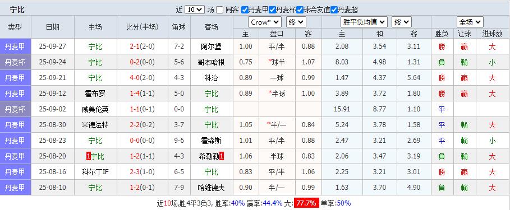The image size is (510, 210).
Task: Click the 4-0(2-0) score against 科治
Action: 143,78
